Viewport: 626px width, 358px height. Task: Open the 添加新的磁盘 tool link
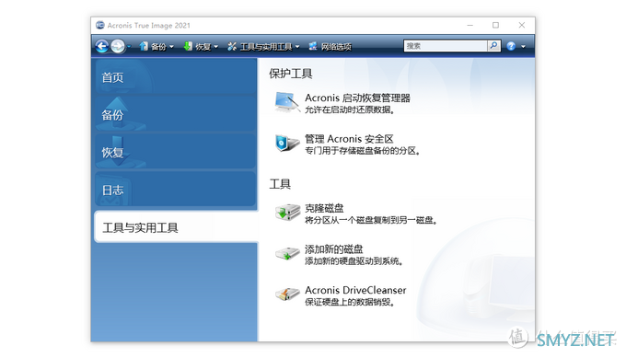[334, 249]
